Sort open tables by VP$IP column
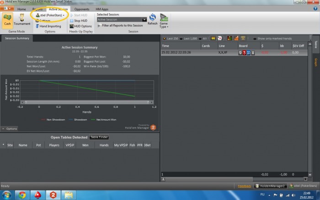This screenshot has width=320, height=200. point(70,145)
